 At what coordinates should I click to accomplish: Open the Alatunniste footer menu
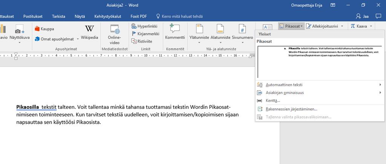pyautogui.click(x=220, y=34)
